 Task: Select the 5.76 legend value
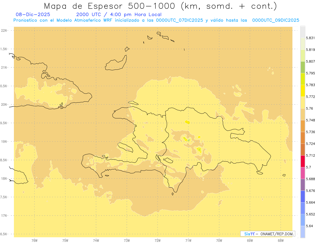309,108
